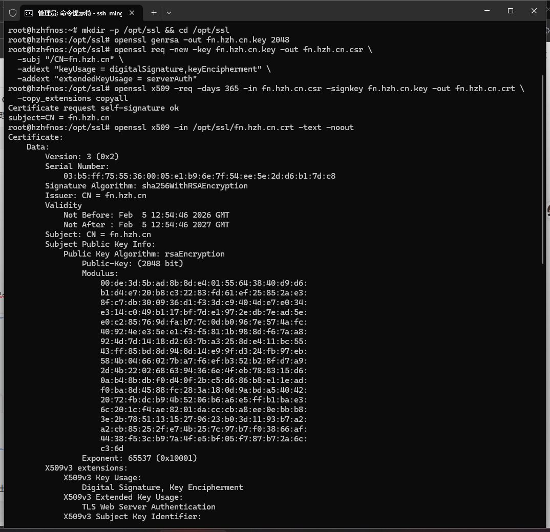This screenshot has width=550, height=532.
Task: Maximize the terminal window
Action: (510, 11)
